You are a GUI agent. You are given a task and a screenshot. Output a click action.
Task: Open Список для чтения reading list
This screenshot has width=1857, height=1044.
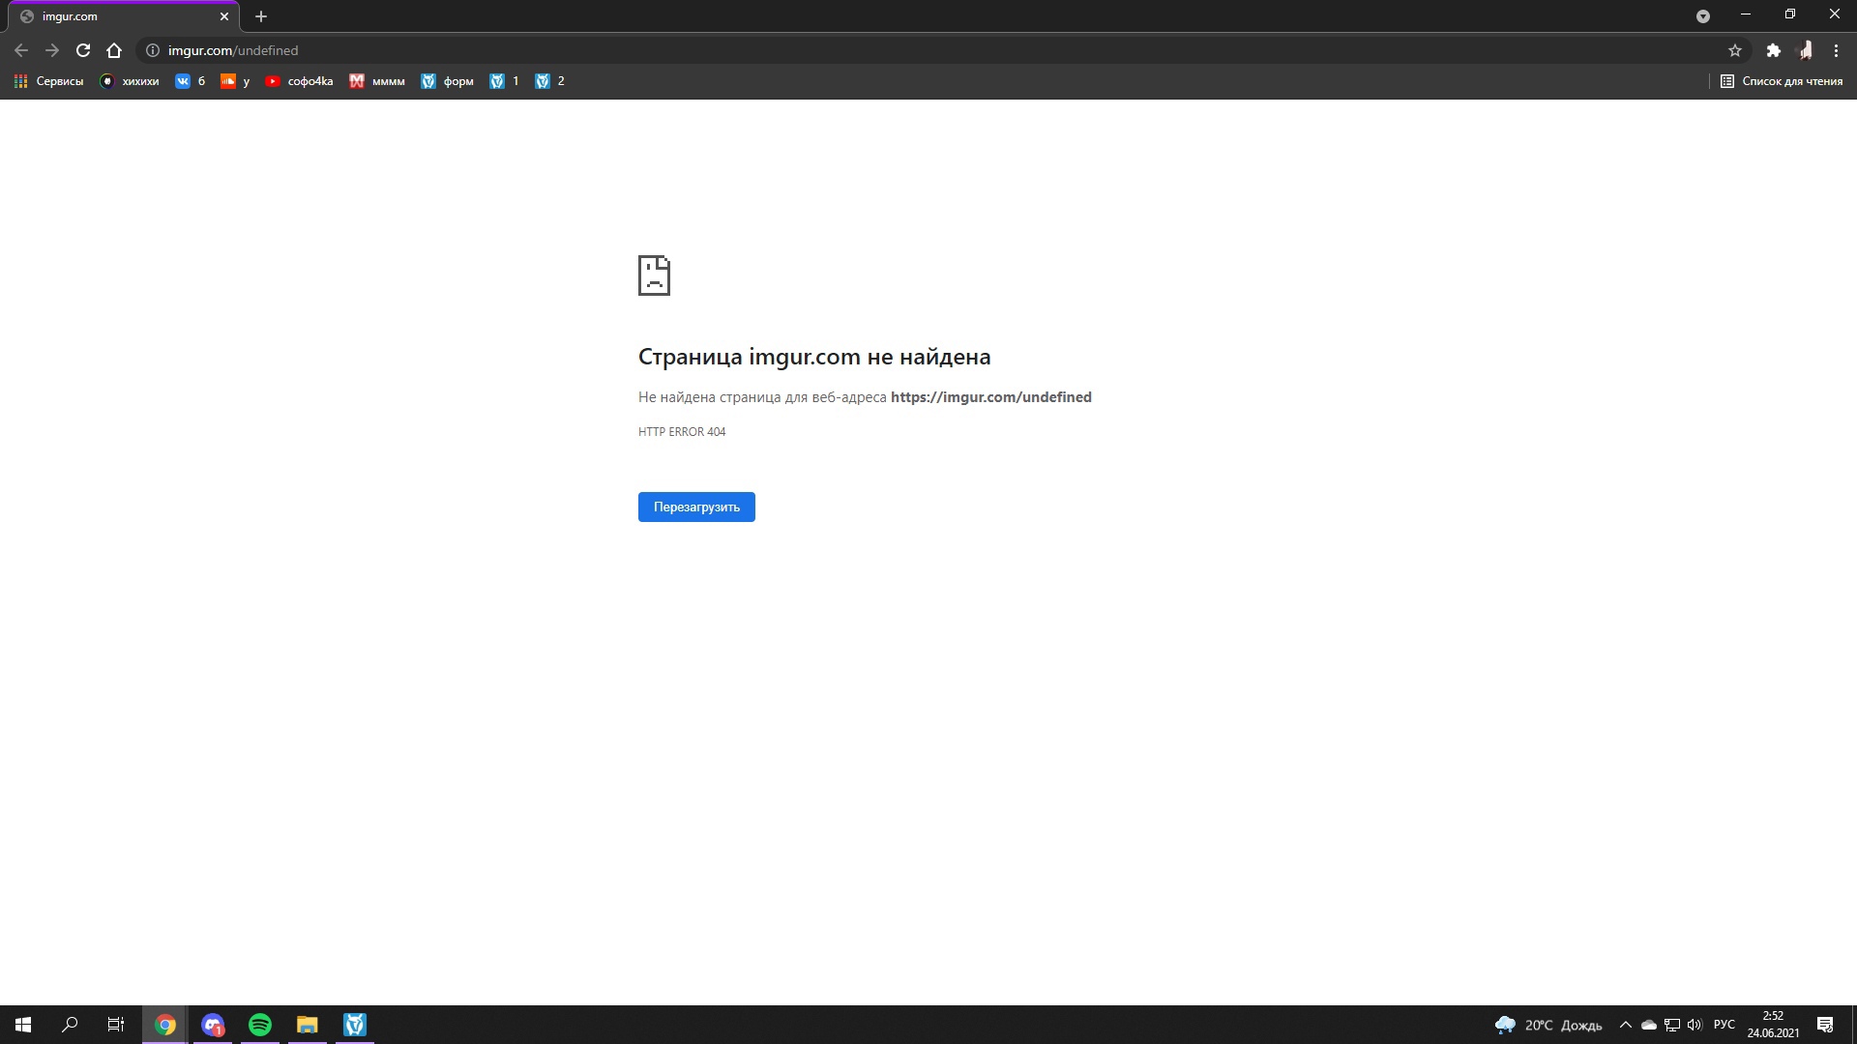coord(1782,81)
